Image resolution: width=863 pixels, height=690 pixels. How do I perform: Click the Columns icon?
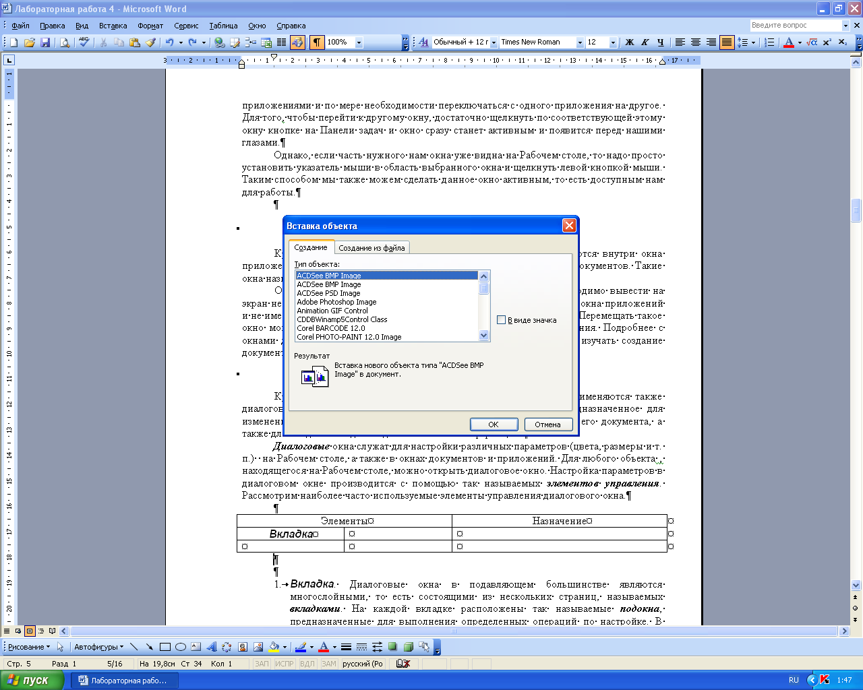(x=282, y=42)
